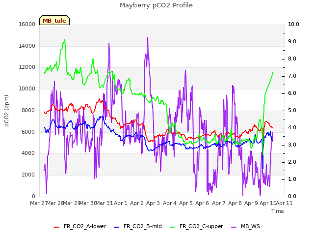Image resolution: width=314 pixels, height=236 pixels.
Task: Click the 1.0 right-axis tick label
Action: tap(292, 179)
